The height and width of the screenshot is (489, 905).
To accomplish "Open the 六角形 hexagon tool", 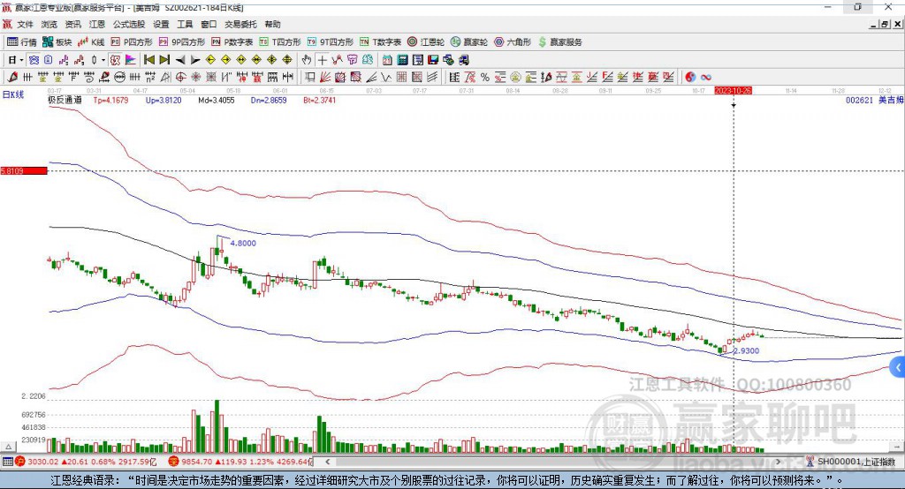I will (513, 42).
